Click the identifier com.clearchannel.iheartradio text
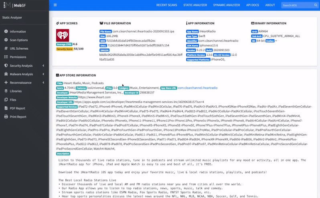This screenshot has height=198, width=320. point(219,41)
